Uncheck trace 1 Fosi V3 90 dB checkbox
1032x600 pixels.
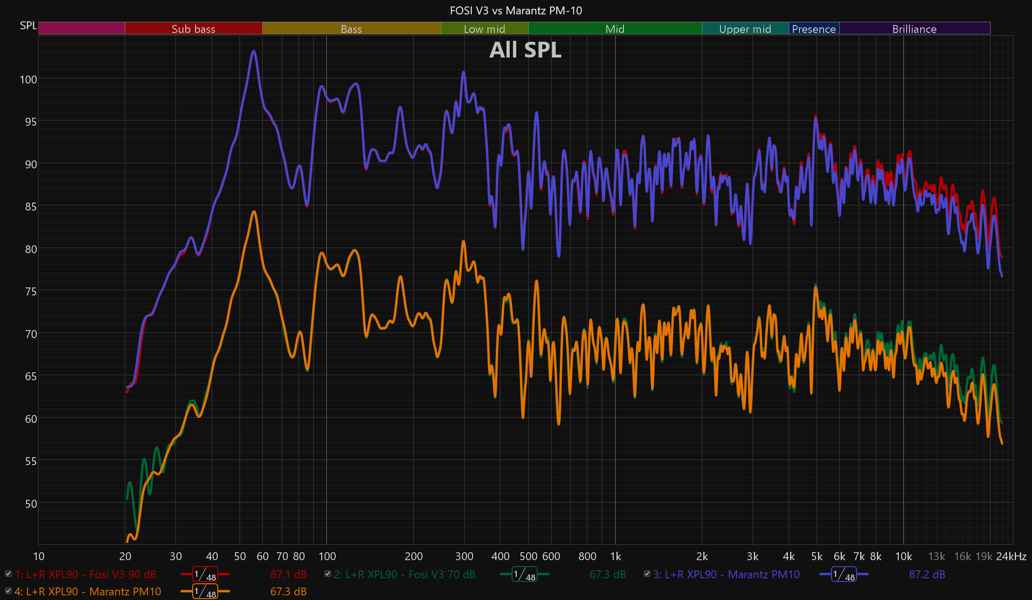pyautogui.click(x=8, y=574)
